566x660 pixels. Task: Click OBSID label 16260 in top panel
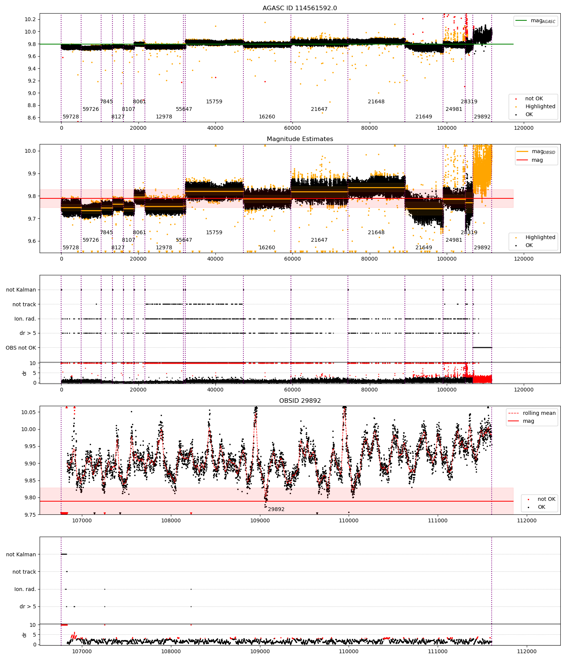(267, 117)
